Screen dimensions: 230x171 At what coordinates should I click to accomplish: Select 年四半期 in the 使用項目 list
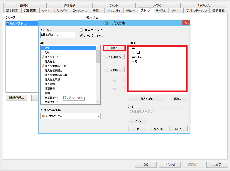tap(137, 57)
